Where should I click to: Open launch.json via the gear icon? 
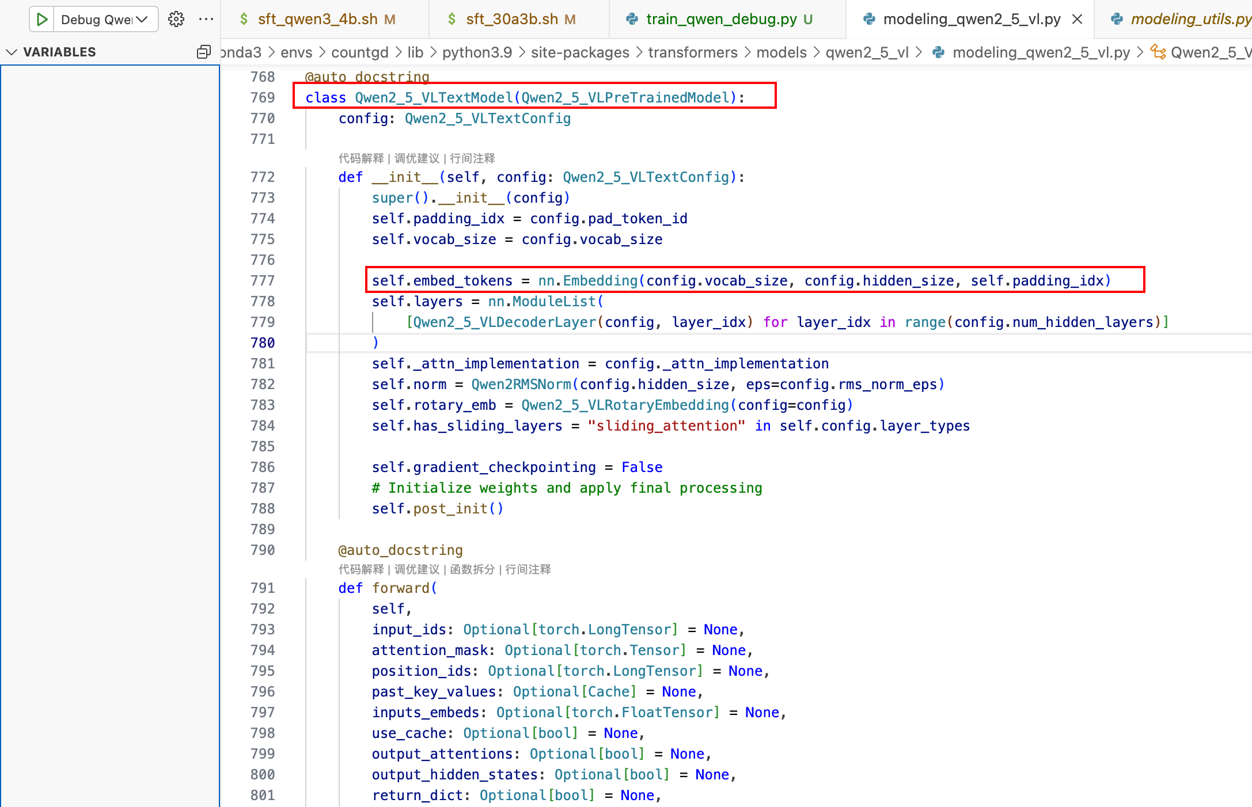[x=176, y=20]
